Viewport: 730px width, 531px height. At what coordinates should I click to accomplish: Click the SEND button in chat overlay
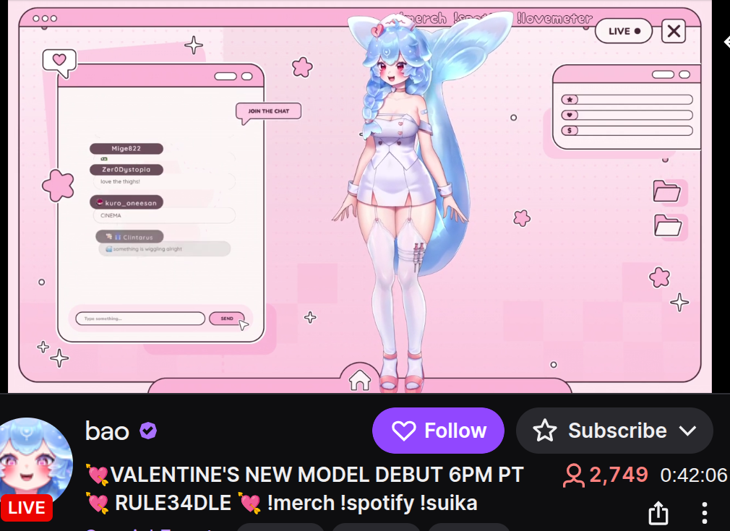[x=227, y=319]
